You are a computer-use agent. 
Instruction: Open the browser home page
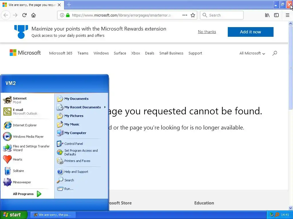[33, 15]
